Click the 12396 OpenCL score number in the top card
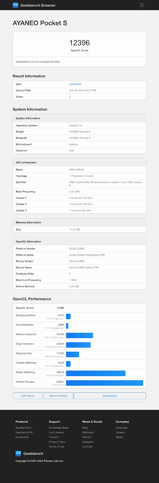Image resolution: width=159 pixels, height=483 pixels. click(x=80, y=43)
